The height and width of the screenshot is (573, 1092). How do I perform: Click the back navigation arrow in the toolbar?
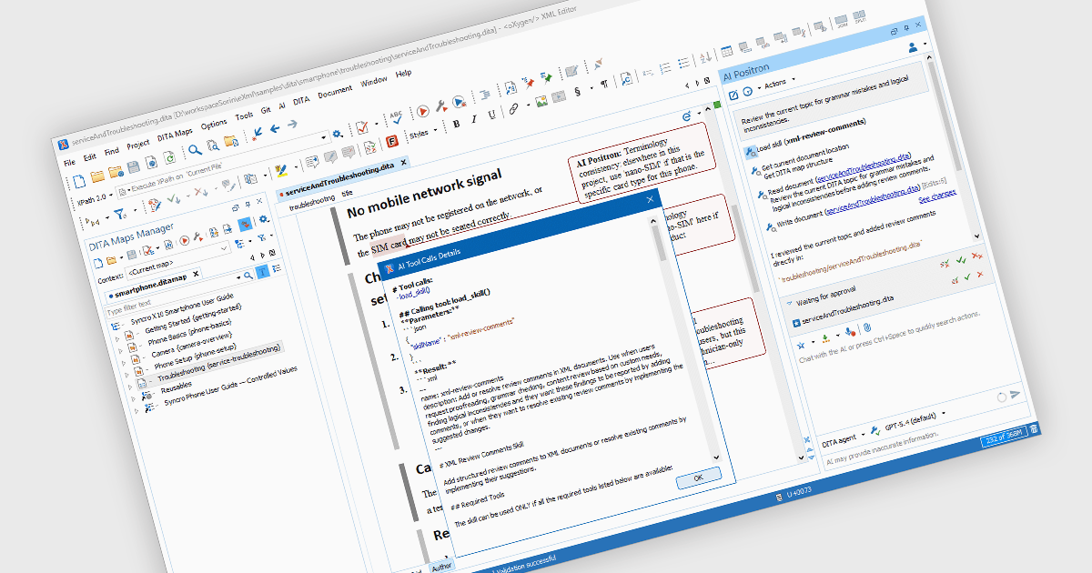[275, 129]
